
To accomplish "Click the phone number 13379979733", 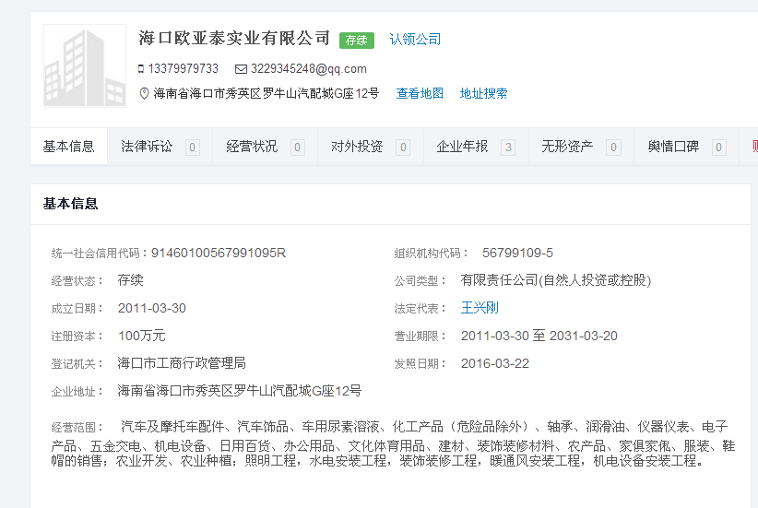I will point(184,69).
